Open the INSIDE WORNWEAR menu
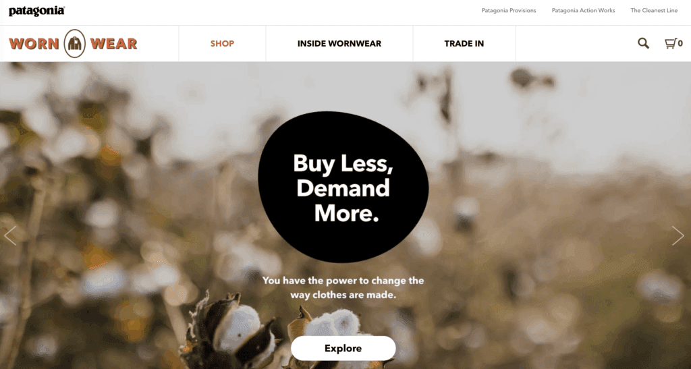 tap(339, 44)
